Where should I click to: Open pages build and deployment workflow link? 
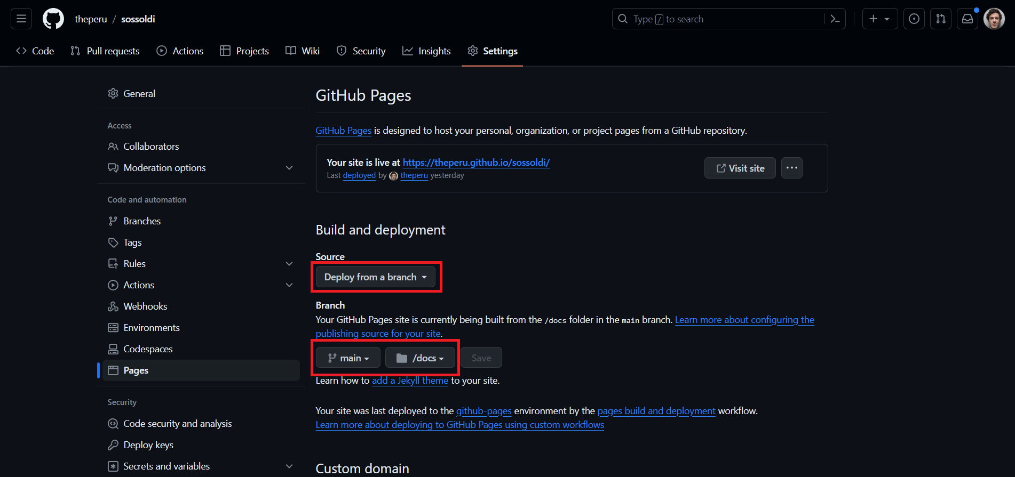(656, 411)
